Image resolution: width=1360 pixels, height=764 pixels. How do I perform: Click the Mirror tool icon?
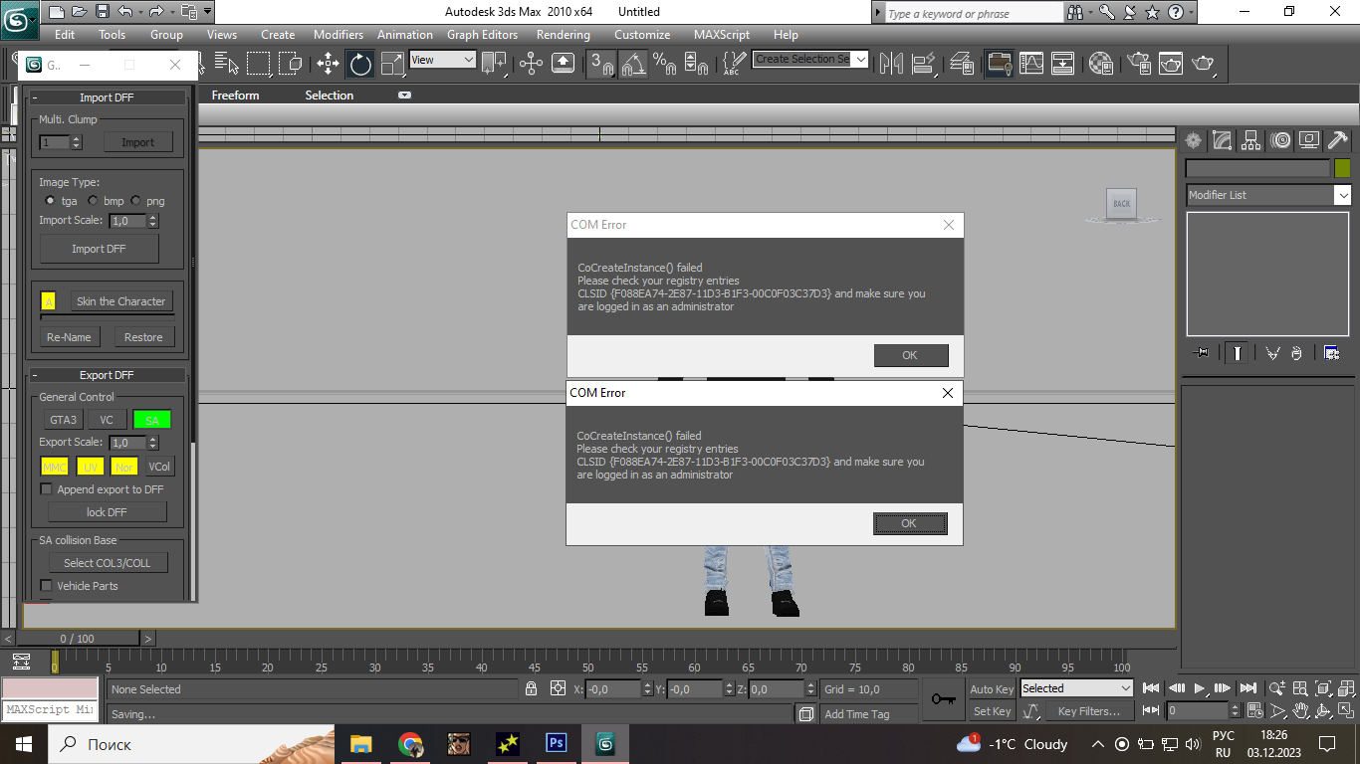(x=891, y=64)
